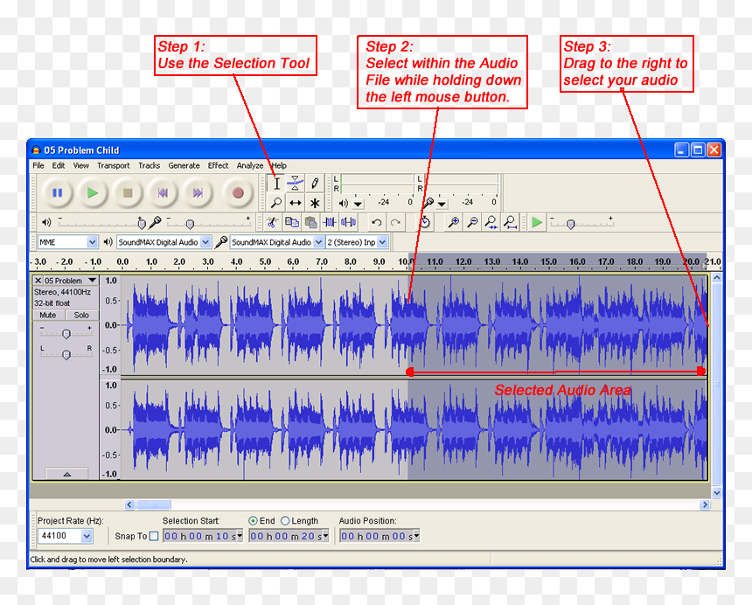The height and width of the screenshot is (605, 752).
Task: Open the output meter dropdown arrow
Action: click(358, 205)
